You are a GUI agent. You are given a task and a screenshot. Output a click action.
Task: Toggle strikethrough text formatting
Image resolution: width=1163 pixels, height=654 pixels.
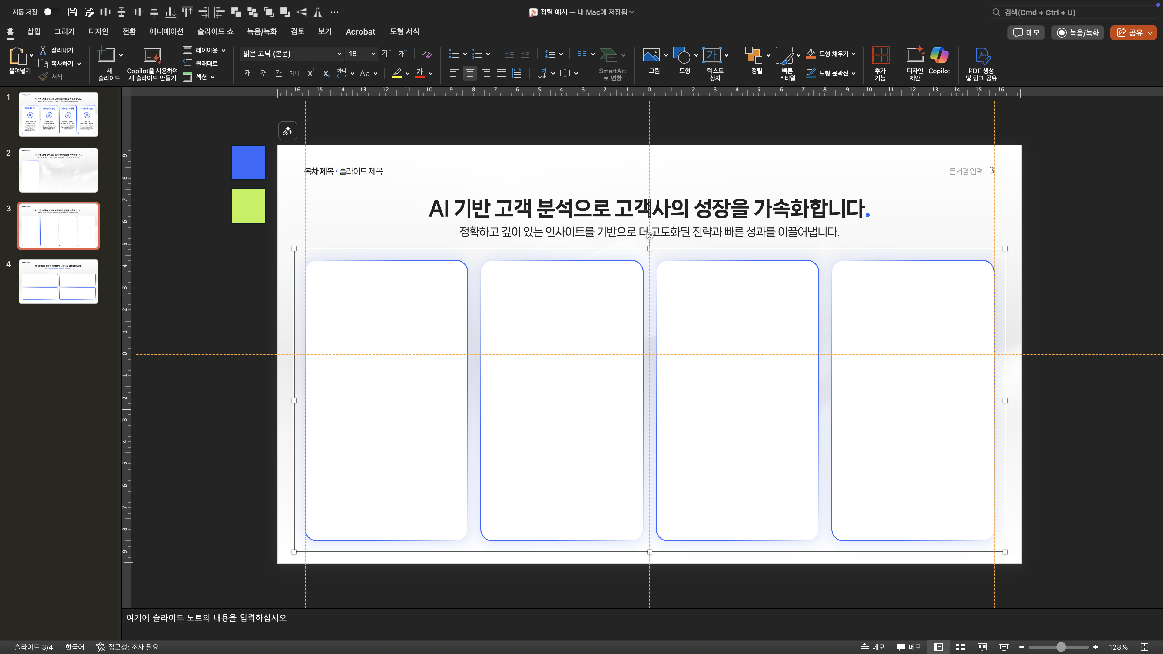pyautogui.click(x=294, y=73)
